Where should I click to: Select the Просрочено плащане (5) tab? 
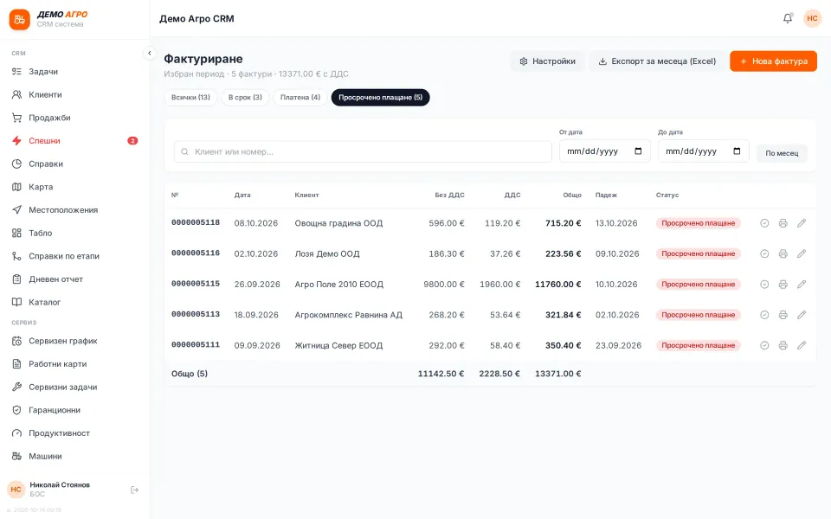[381, 98]
